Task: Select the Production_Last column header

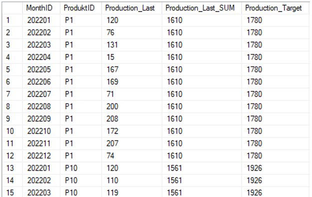Action: [x=131, y=8]
